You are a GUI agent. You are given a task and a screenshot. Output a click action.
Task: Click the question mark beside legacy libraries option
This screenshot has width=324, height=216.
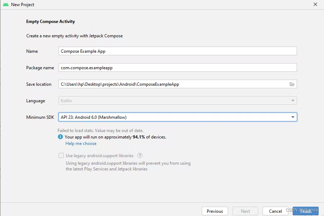pyautogui.click(x=140, y=155)
